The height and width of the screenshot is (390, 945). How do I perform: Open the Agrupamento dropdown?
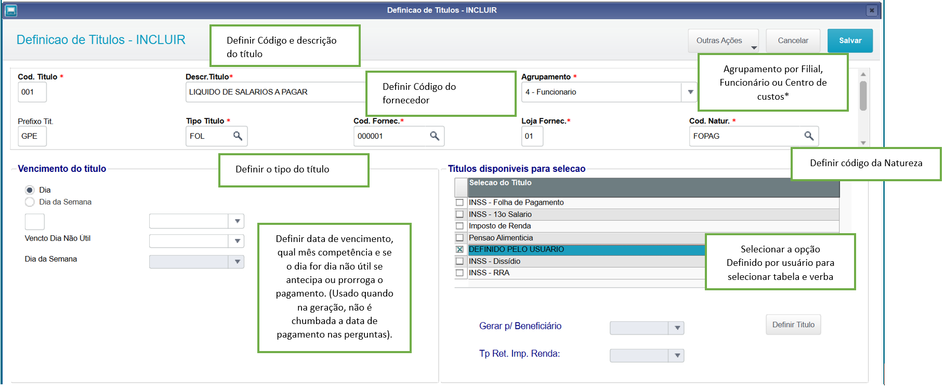690,92
